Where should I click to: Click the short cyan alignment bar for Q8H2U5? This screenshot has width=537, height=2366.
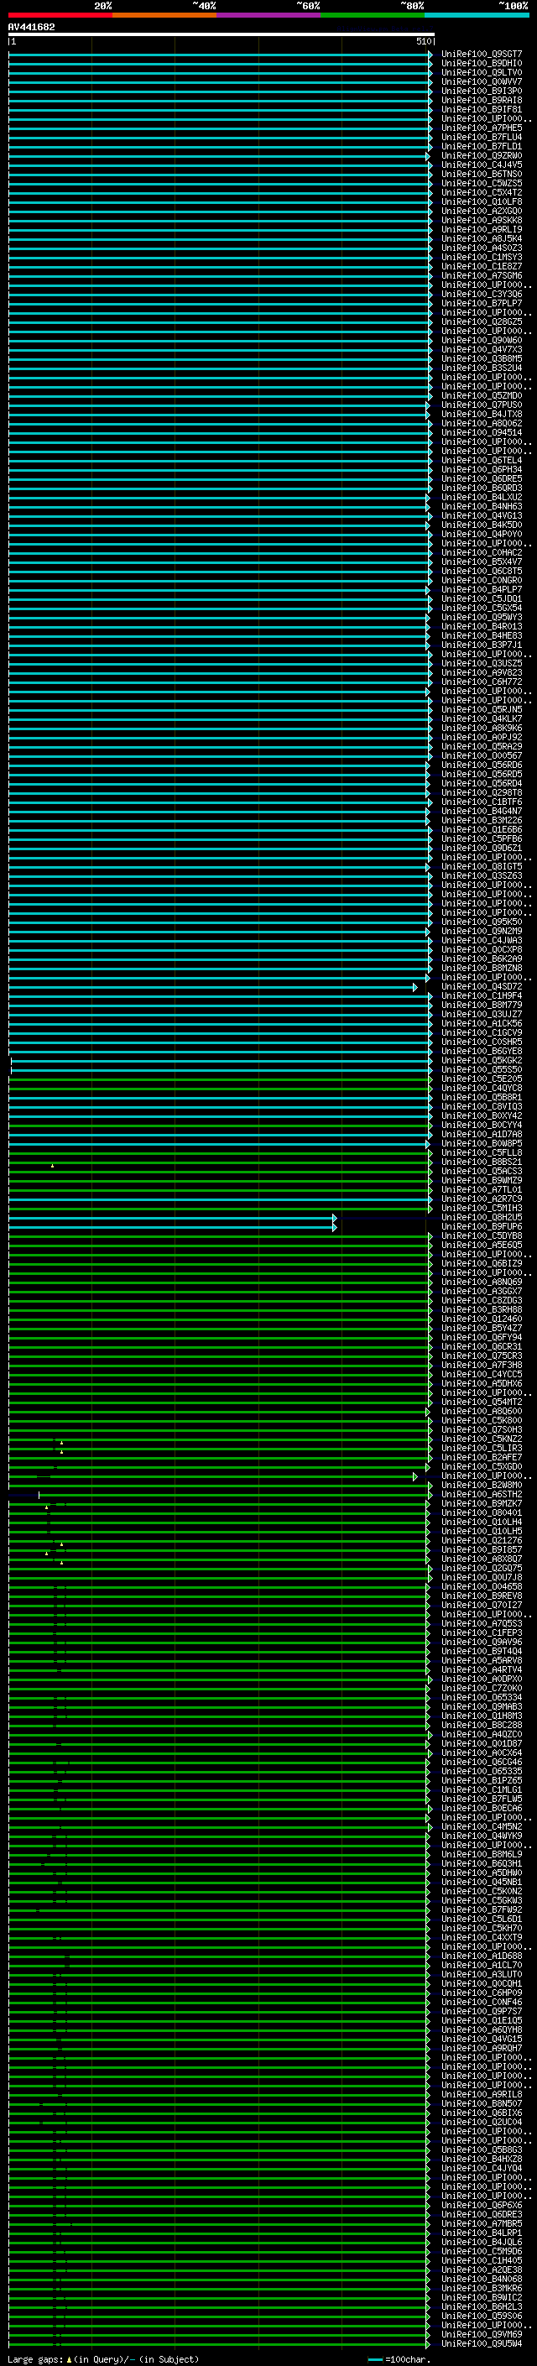pyautogui.click(x=172, y=1218)
